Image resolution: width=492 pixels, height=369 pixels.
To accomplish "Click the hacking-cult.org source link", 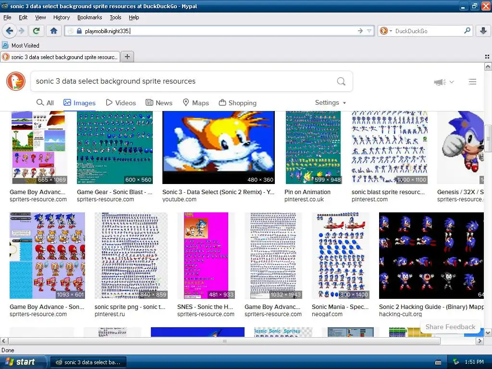I will click(x=400, y=314).
